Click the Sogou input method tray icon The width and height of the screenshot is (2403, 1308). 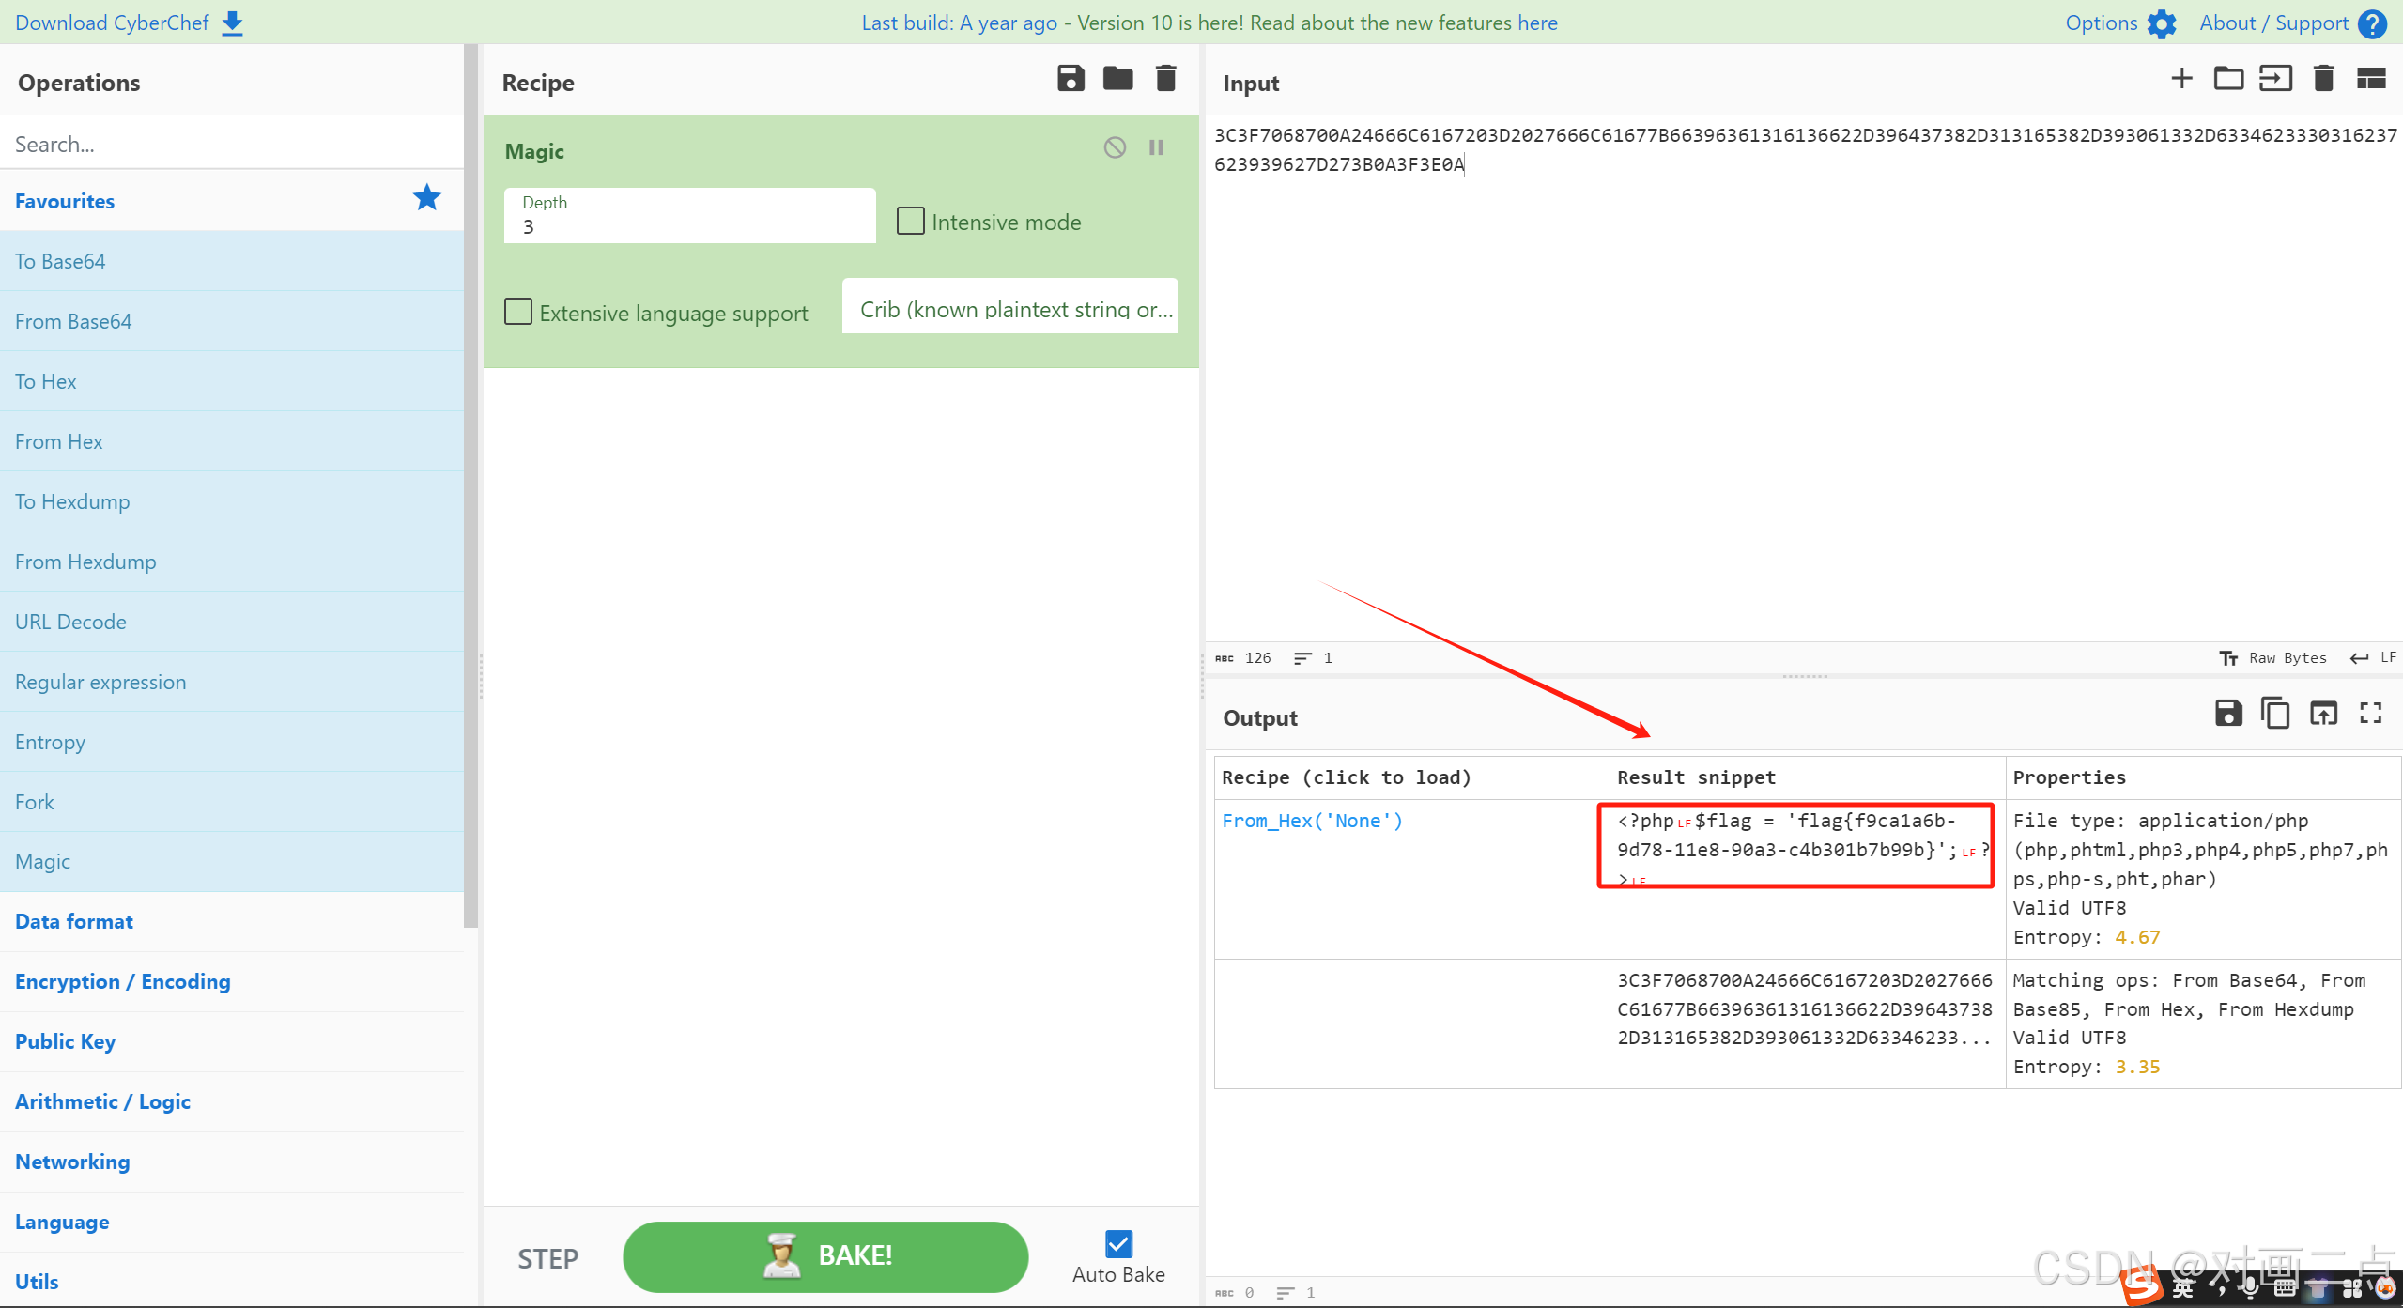2142,1285
